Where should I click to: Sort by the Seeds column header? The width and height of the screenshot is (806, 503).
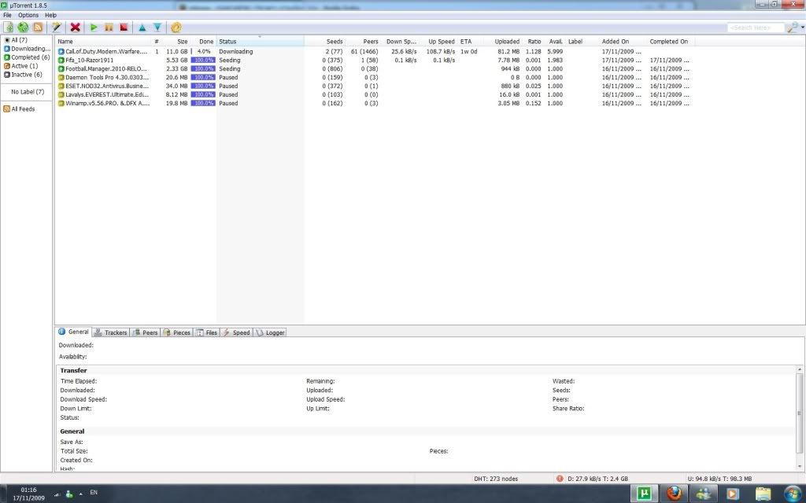pos(324,42)
